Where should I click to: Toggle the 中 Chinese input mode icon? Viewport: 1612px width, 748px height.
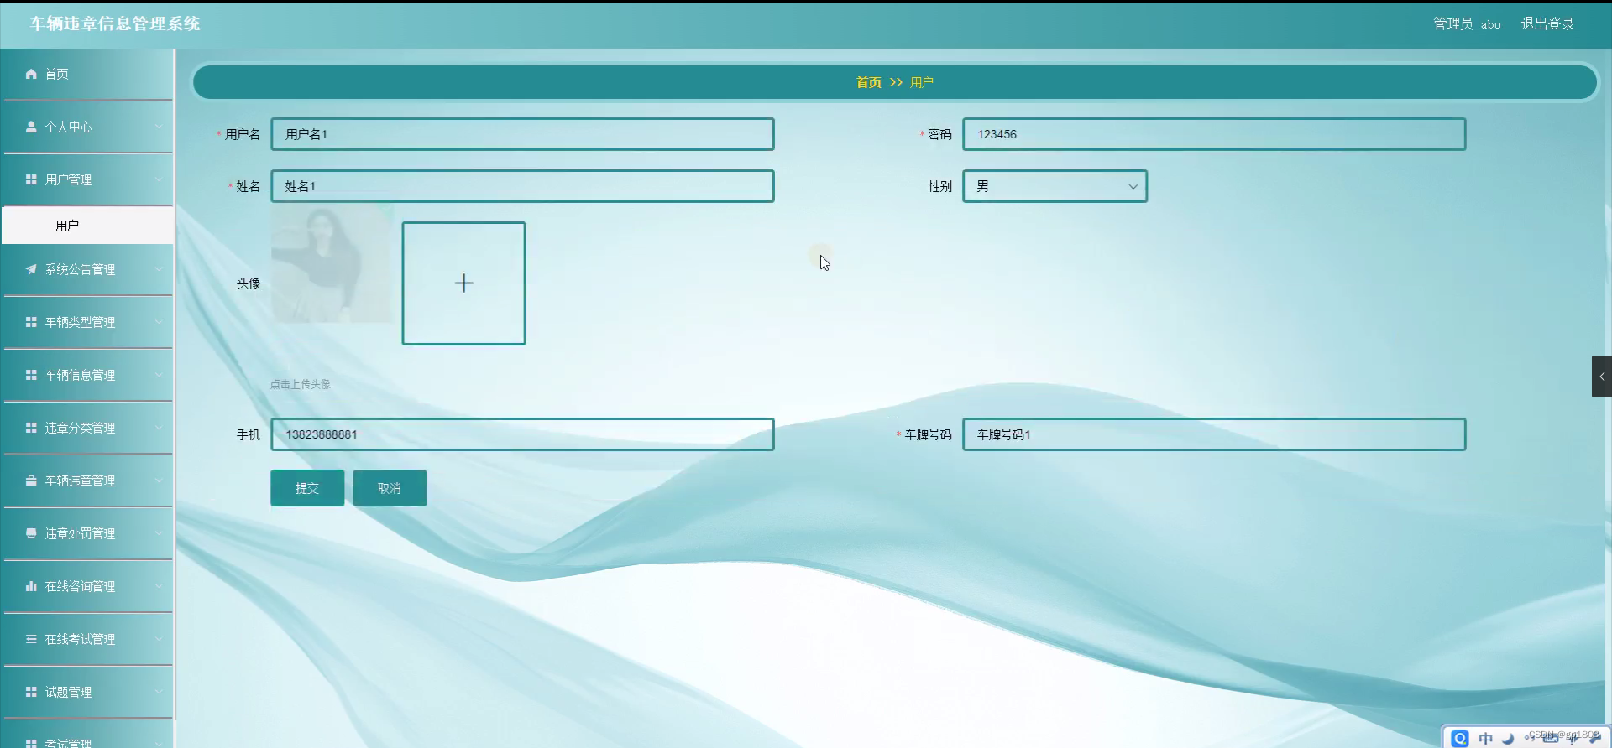pyautogui.click(x=1485, y=738)
